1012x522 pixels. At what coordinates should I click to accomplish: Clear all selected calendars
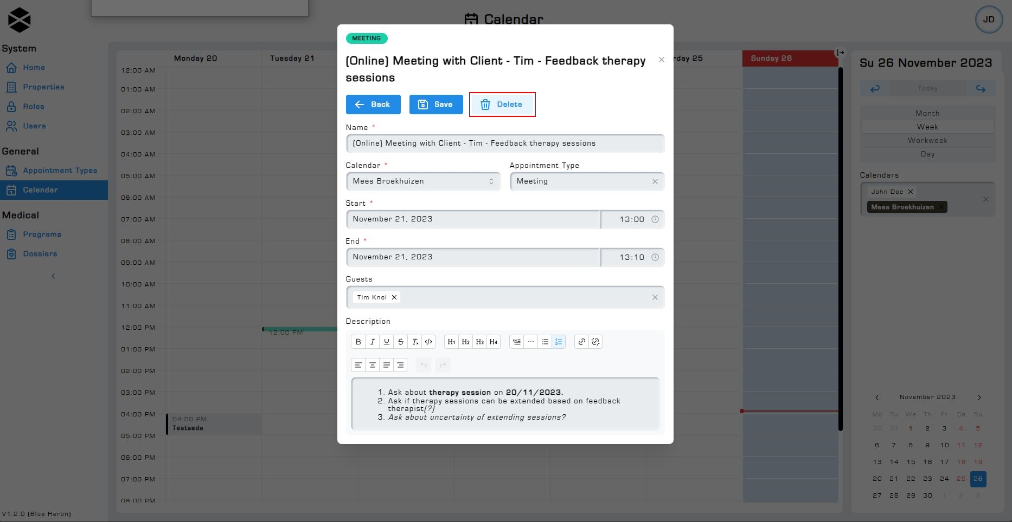click(985, 199)
